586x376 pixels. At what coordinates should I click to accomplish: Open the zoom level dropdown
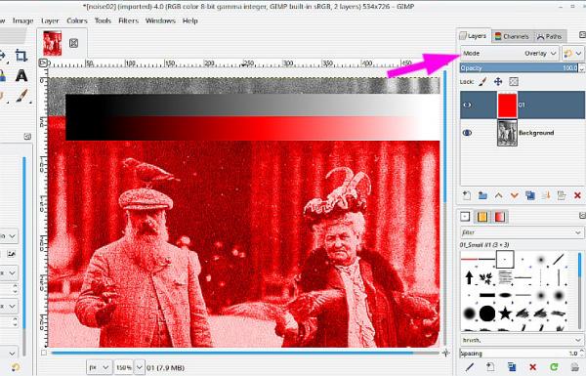[139, 367]
